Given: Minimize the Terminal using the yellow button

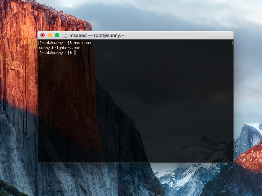Looking at the screenshot, I should pos(50,35).
